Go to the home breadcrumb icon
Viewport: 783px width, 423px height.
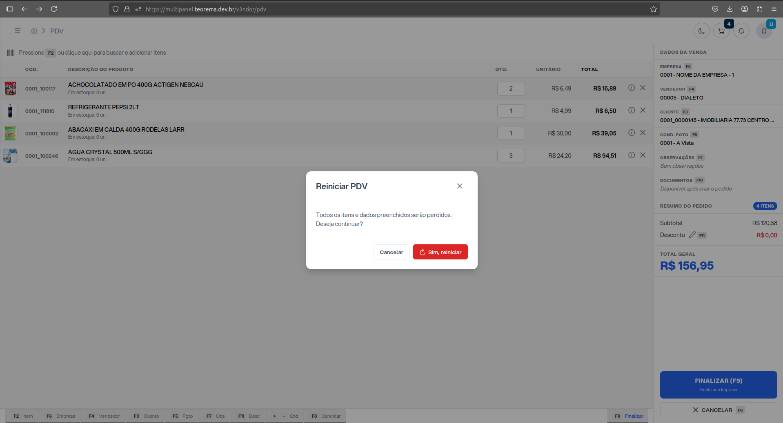pyautogui.click(x=34, y=31)
